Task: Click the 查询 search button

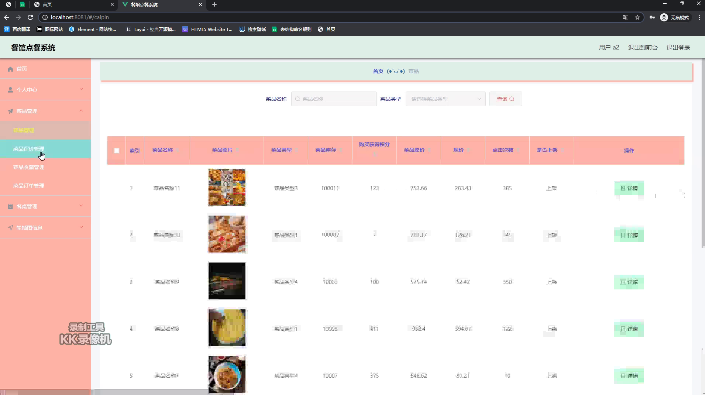Action: 506,99
